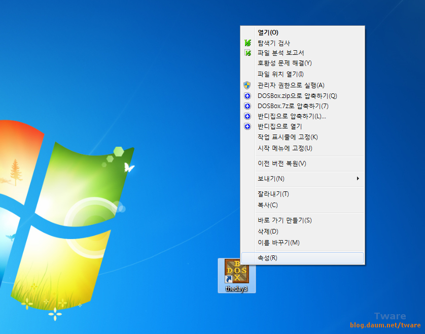Choose 복사(C) from the menu
The height and width of the screenshot is (334, 425).
pos(302,205)
